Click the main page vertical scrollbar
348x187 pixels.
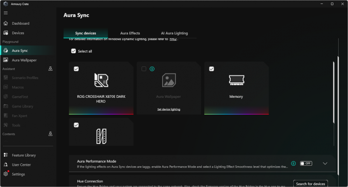(338, 116)
